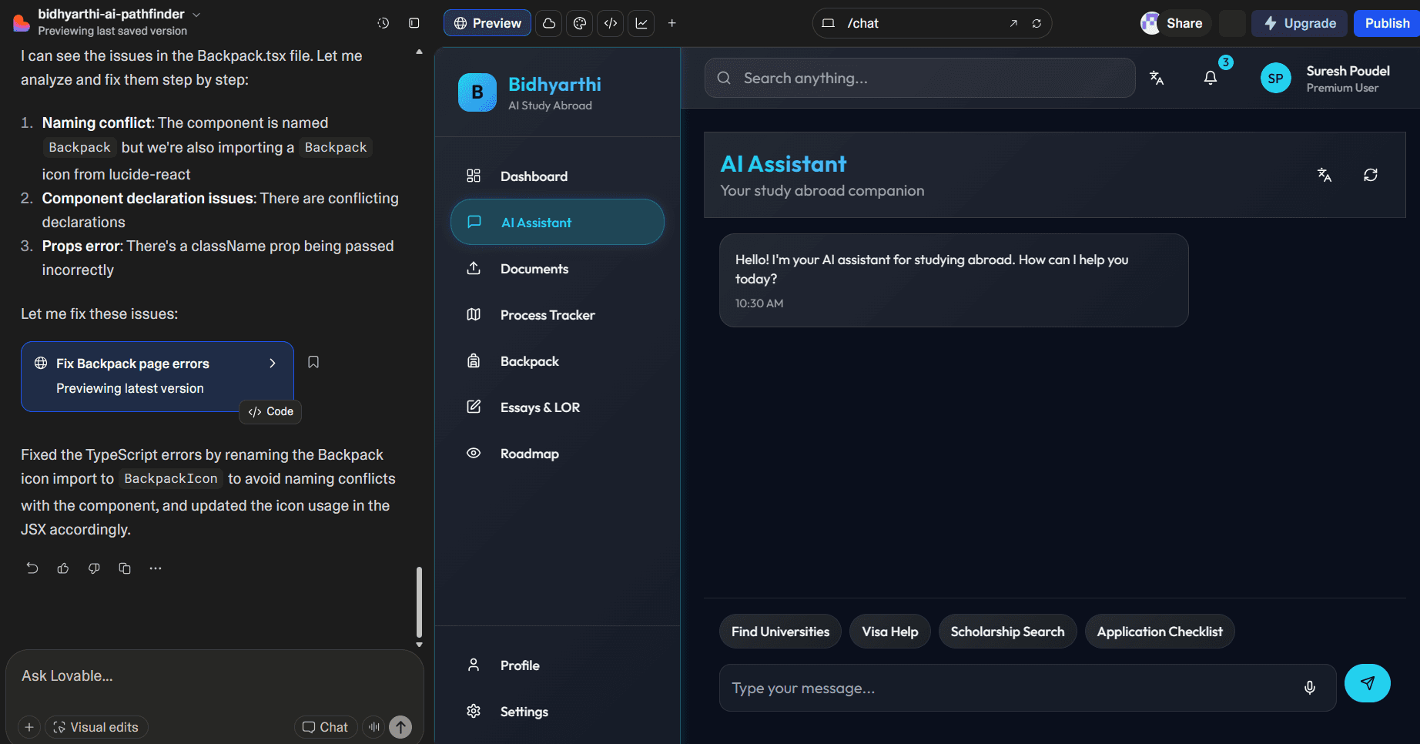This screenshot has height=744, width=1420.
Task: Send the message via the paper plane icon
Action: tap(1367, 683)
